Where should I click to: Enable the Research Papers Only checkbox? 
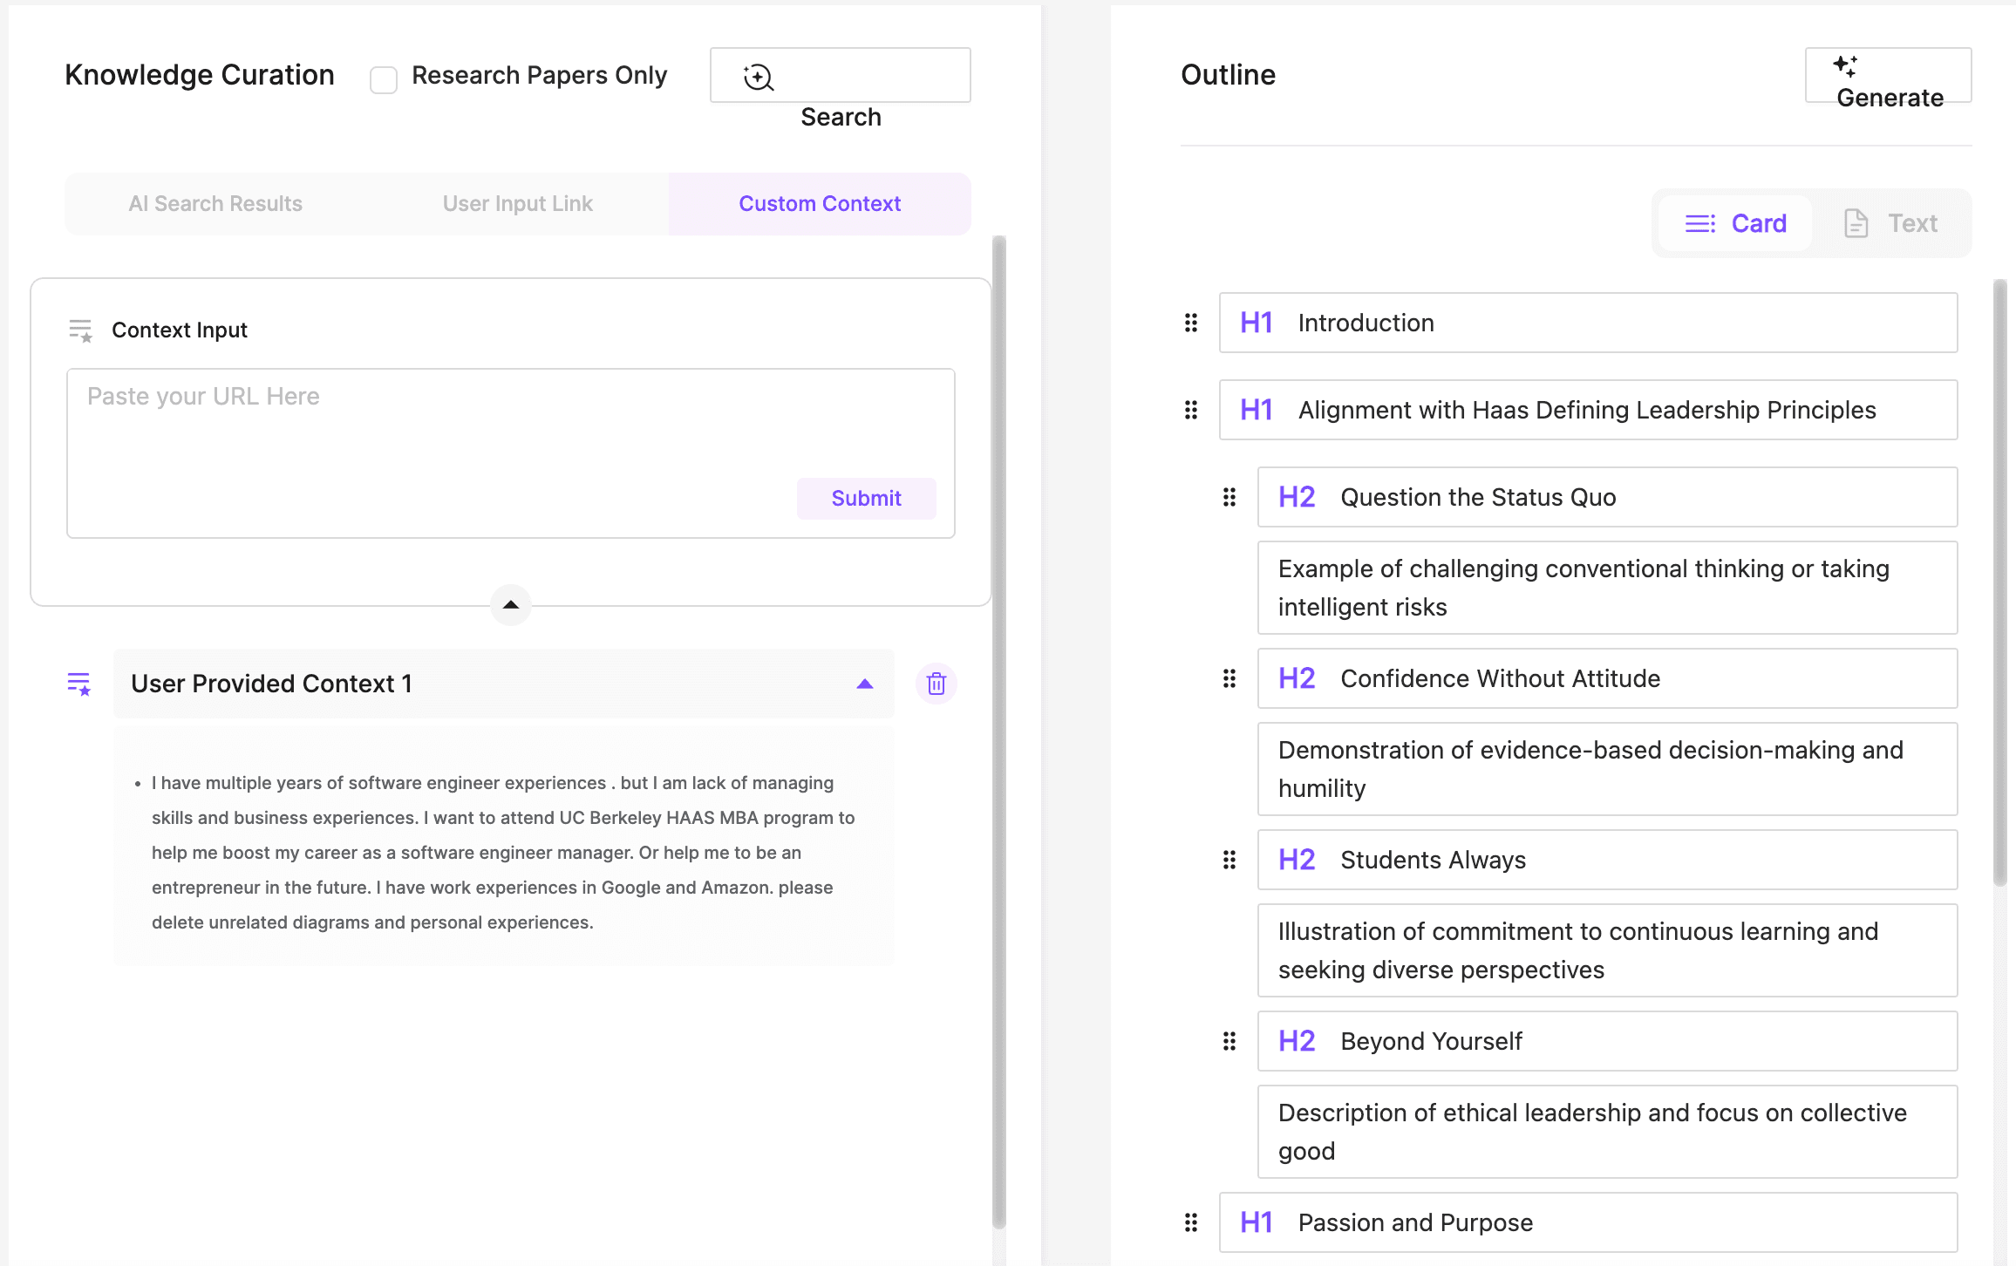click(384, 79)
